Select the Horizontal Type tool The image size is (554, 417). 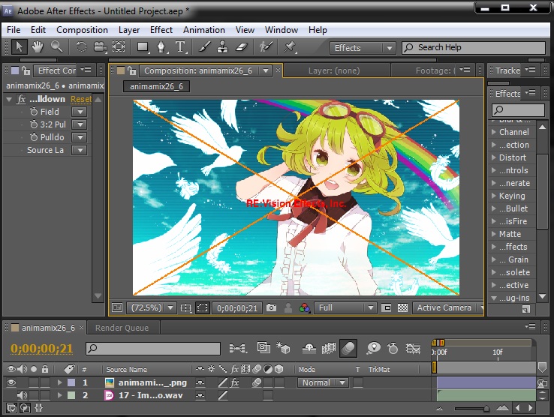pyautogui.click(x=180, y=47)
